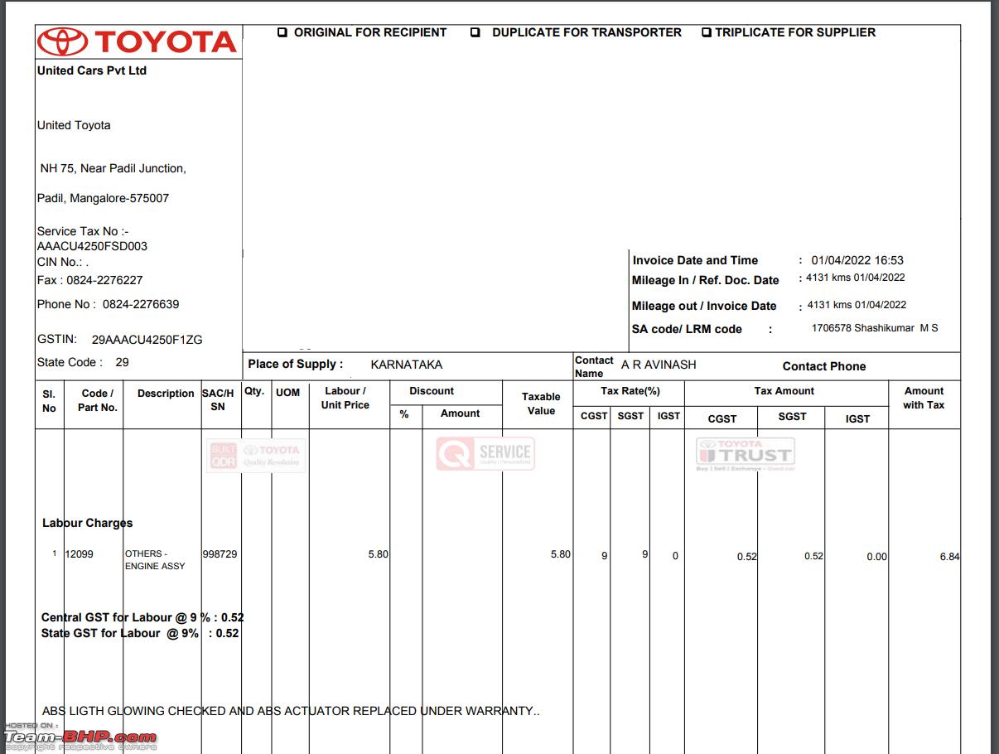Click service tax number AAACU4250FSD003
This screenshot has width=999, height=754.
pyautogui.click(x=92, y=246)
